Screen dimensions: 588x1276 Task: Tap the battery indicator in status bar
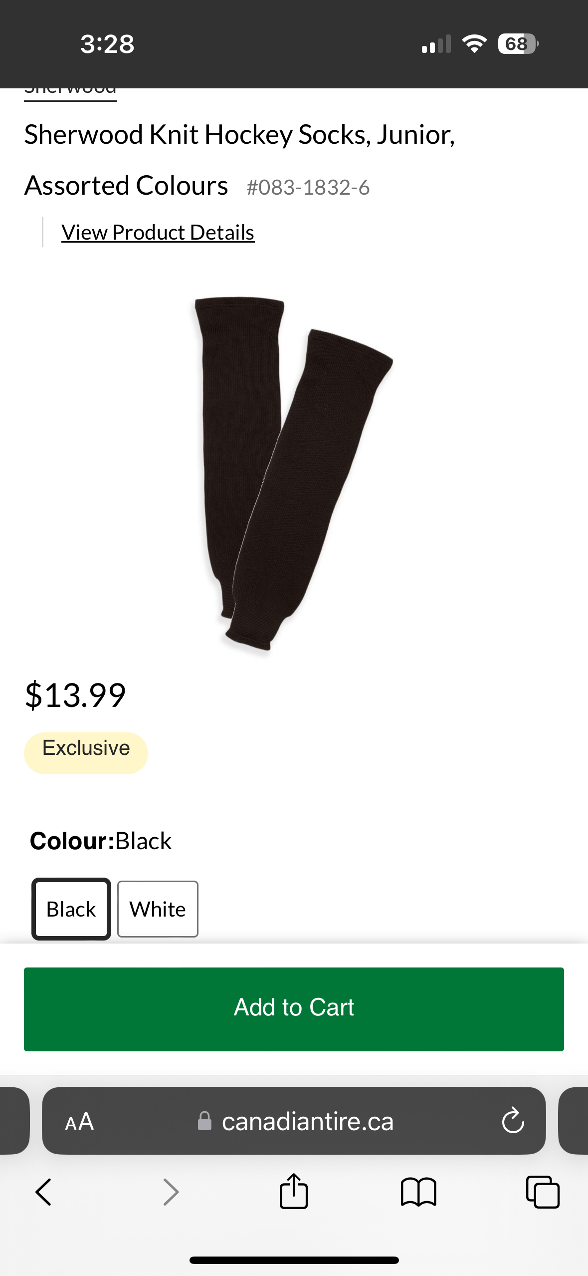[x=518, y=44]
